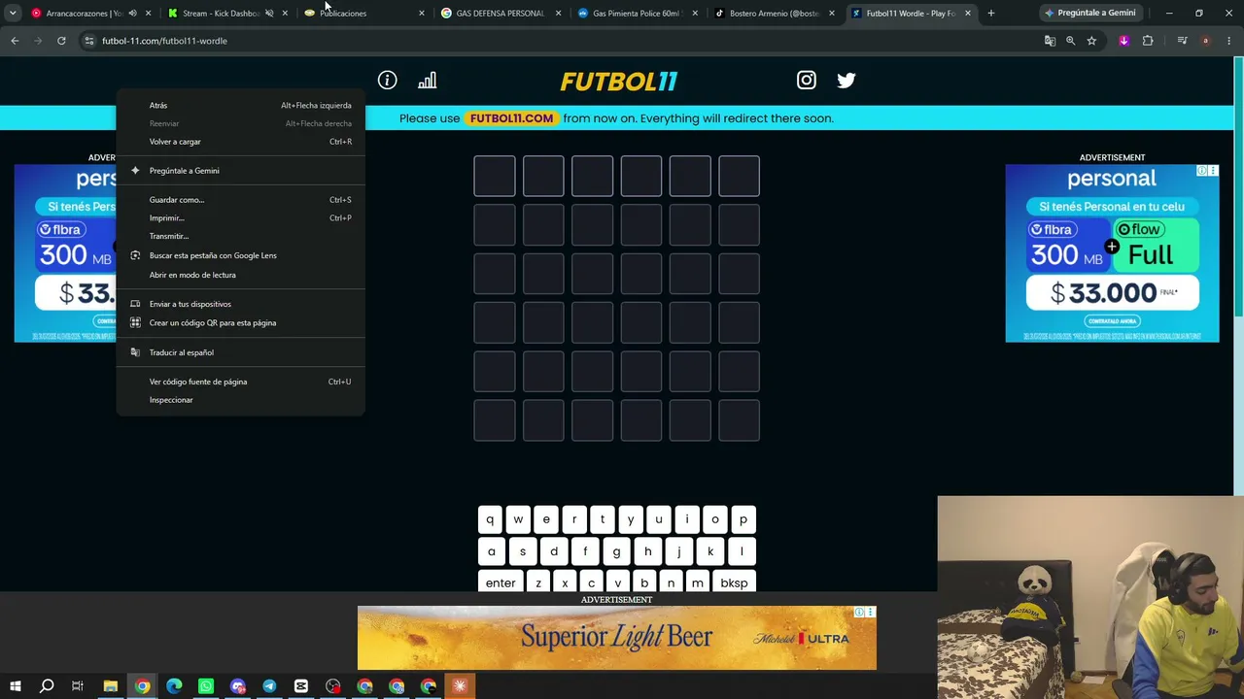The width and height of the screenshot is (1244, 699).
Task: Choose 'Enviar a tus dispositivos'
Action: pyautogui.click(x=241, y=304)
